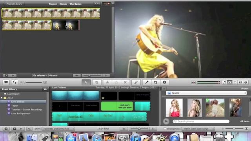Viewport: 251px width, 141px height.
Task: Click the audio level meter
Action: pos(209,82)
